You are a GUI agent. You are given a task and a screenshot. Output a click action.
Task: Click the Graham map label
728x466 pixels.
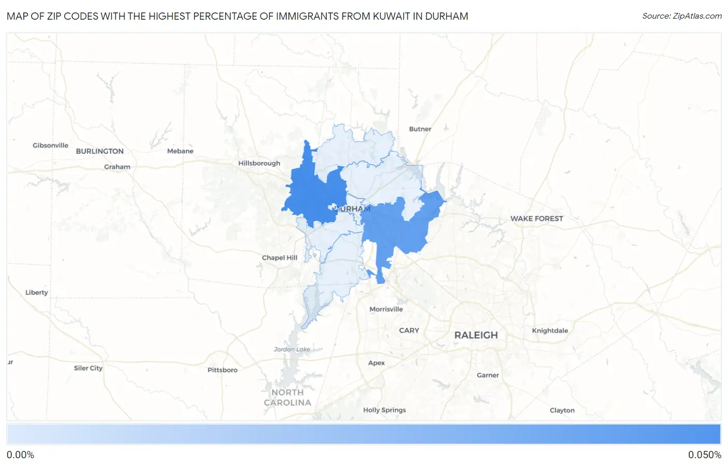pyautogui.click(x=117, y=167)
